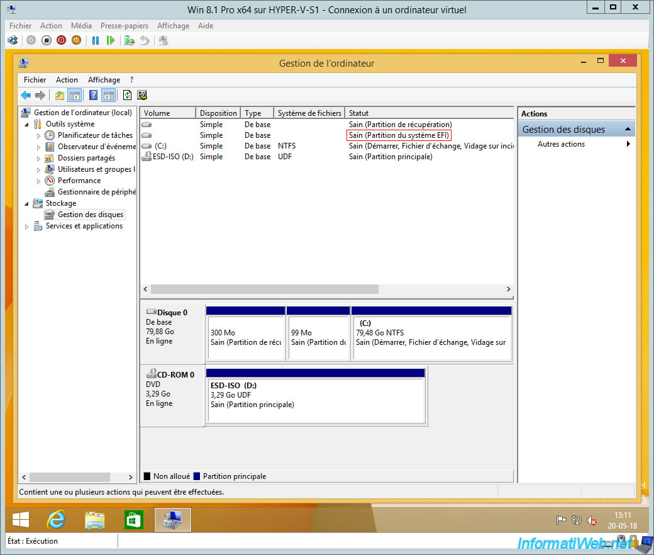Select the ESD-ISO (D:) volume row
This screenshot has height=555, width=654.
328,157
